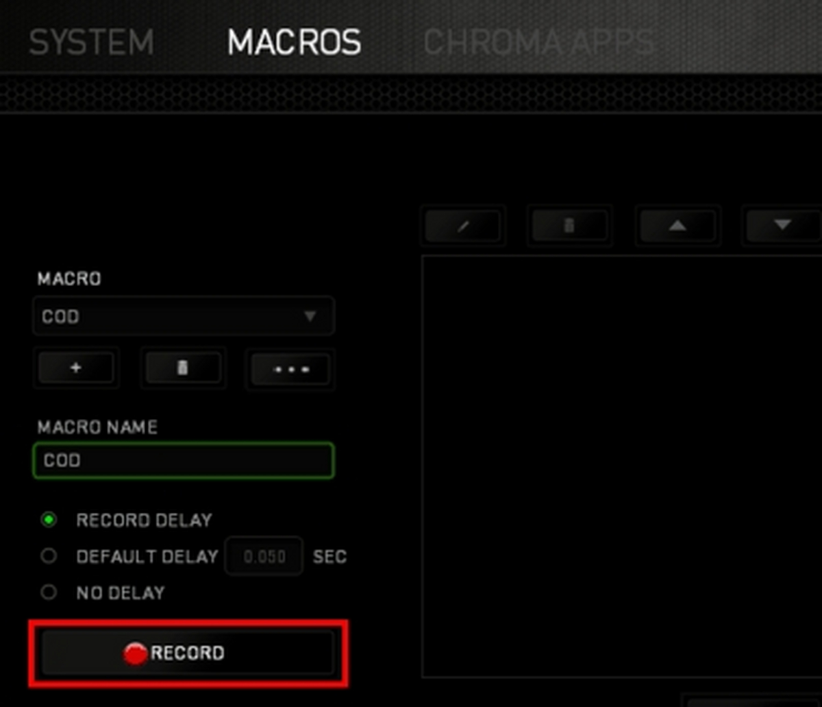Screen dimensions: 822x707
Task: Select the RECORD DELAY radio option
Action: 49,520
